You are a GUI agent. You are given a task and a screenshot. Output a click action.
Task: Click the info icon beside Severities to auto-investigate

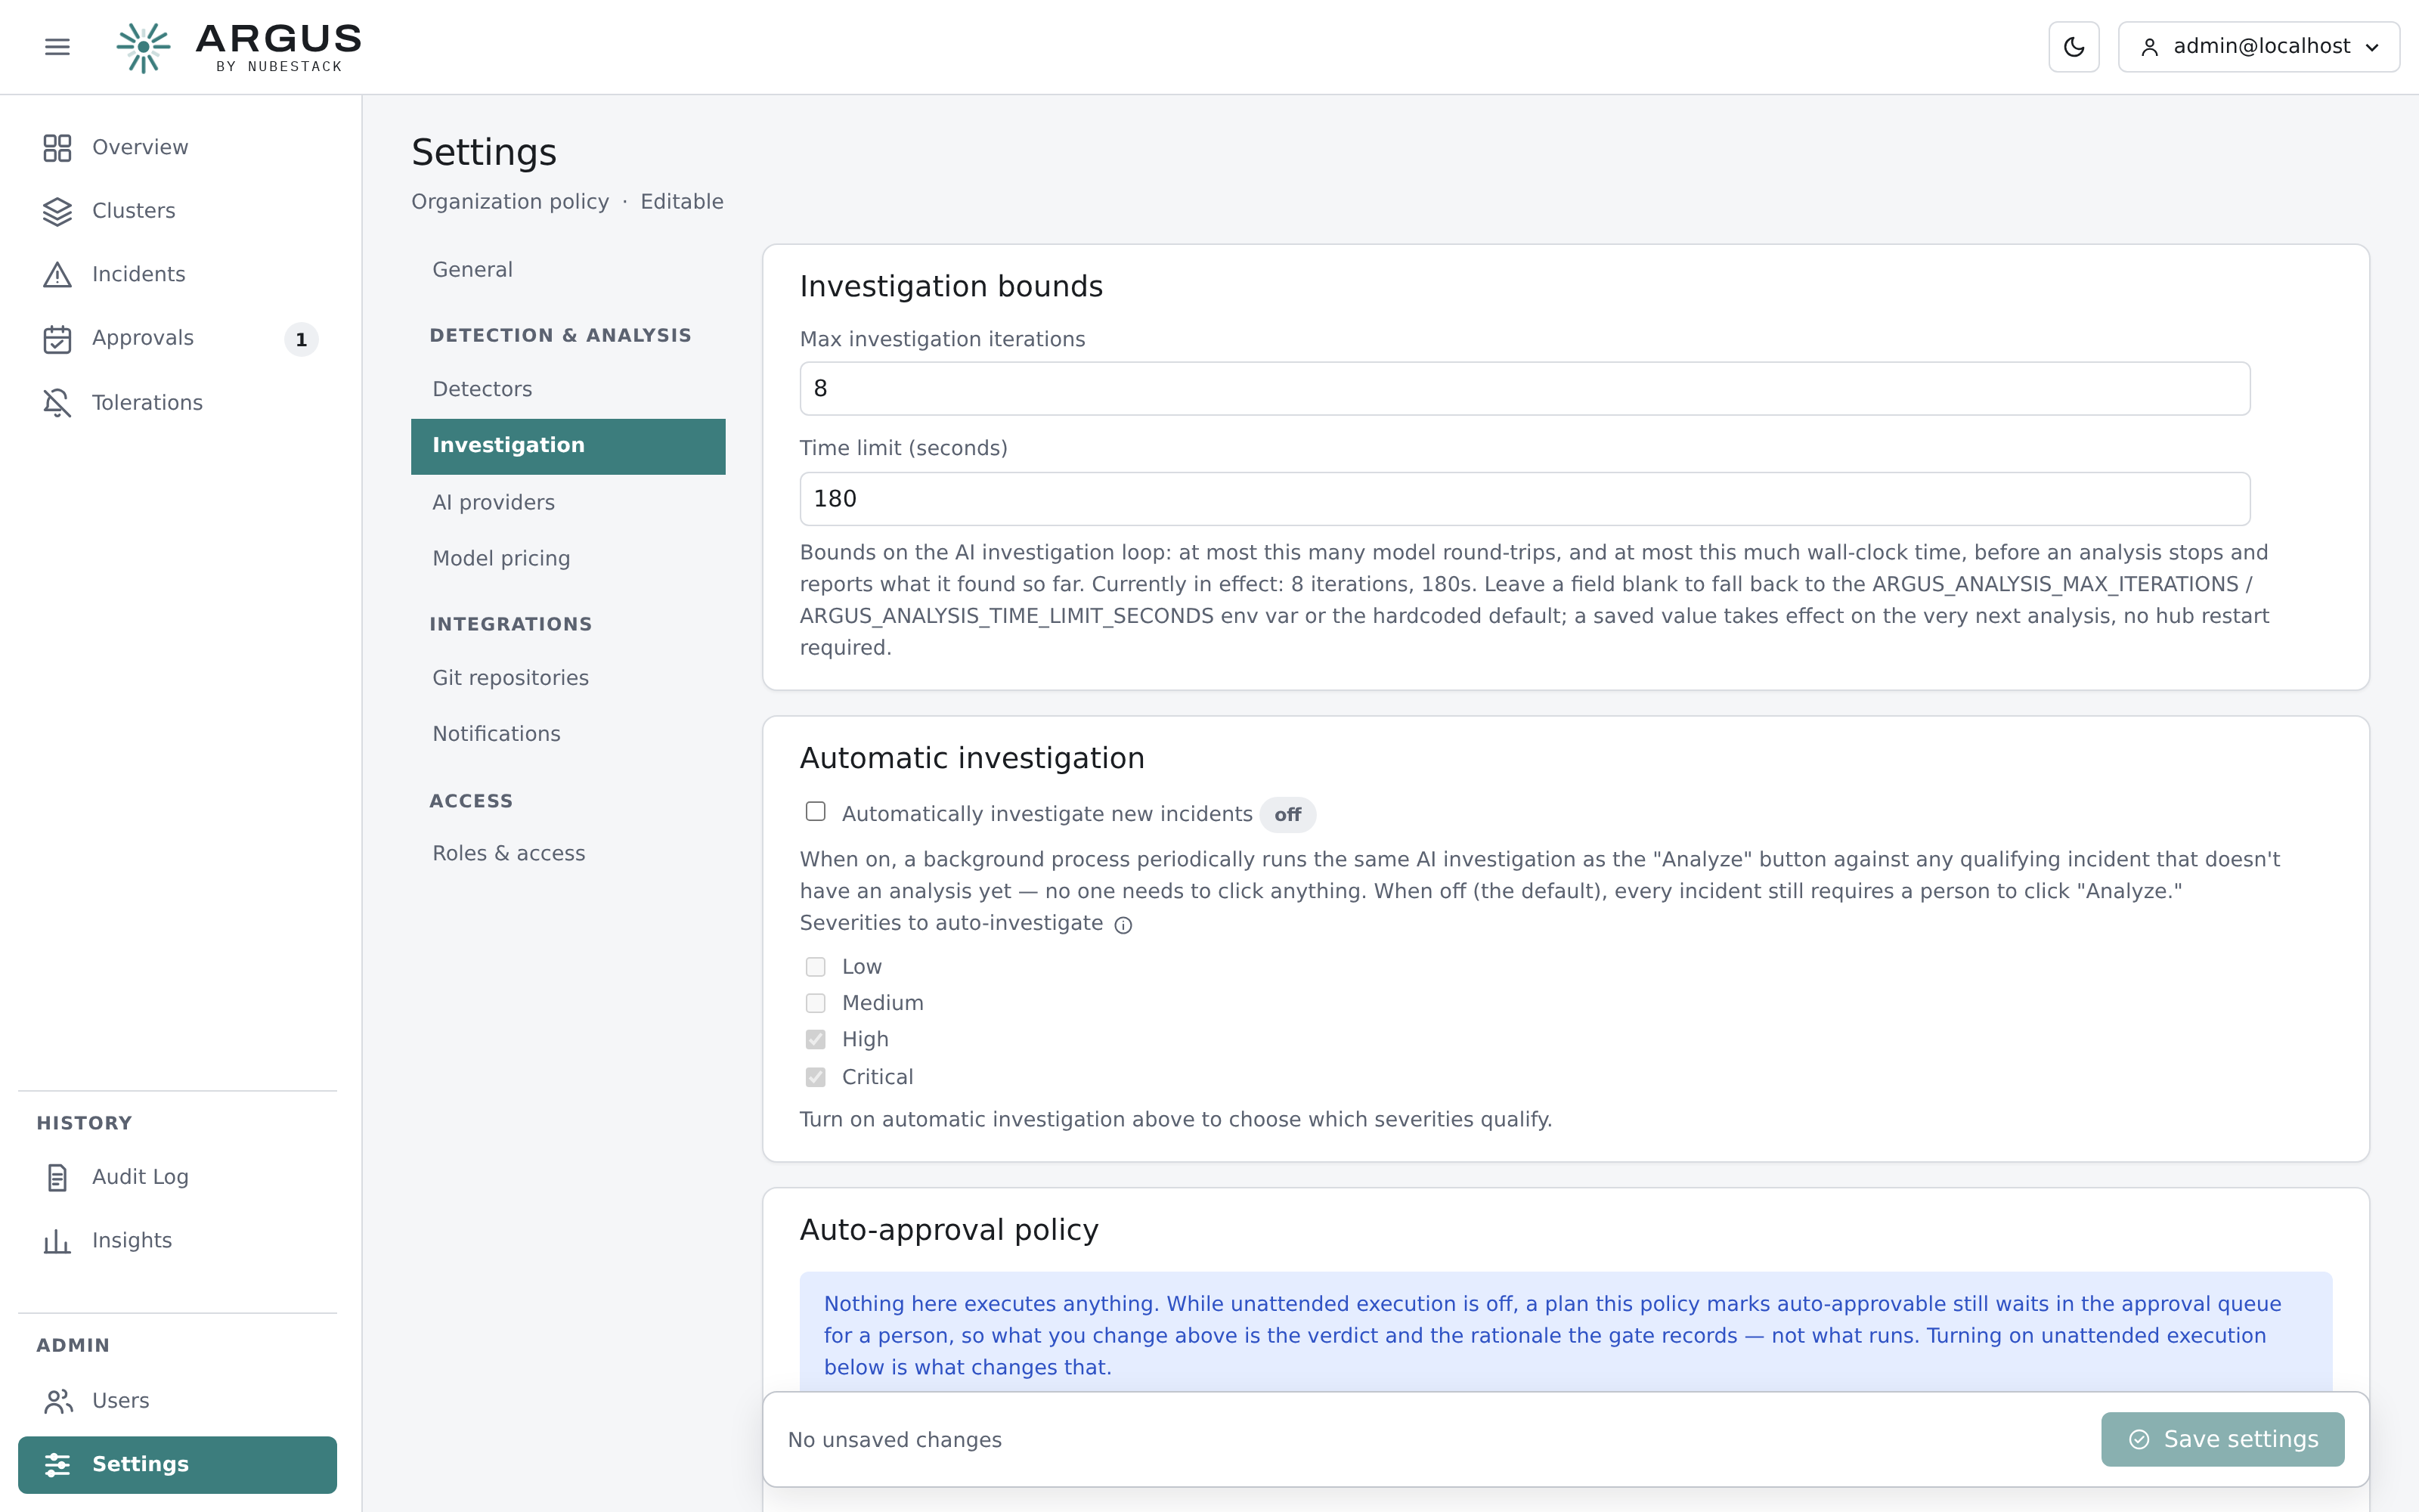[1123, 925]
